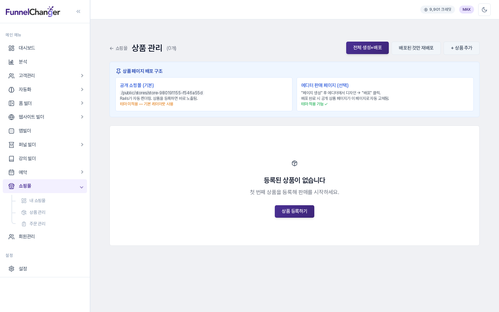The image size is (499, 312).
Task: Click the credit coin icon
Action: click(426, 10)
